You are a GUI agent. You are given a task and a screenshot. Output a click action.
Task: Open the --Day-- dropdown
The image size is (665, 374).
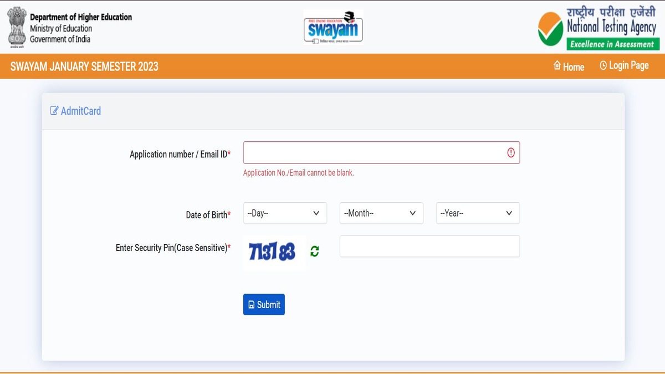point(284,213)
